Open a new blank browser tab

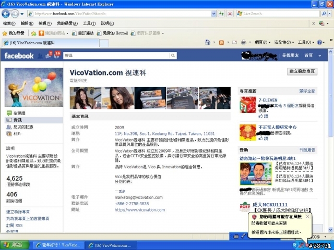click(x=104, y=43)
